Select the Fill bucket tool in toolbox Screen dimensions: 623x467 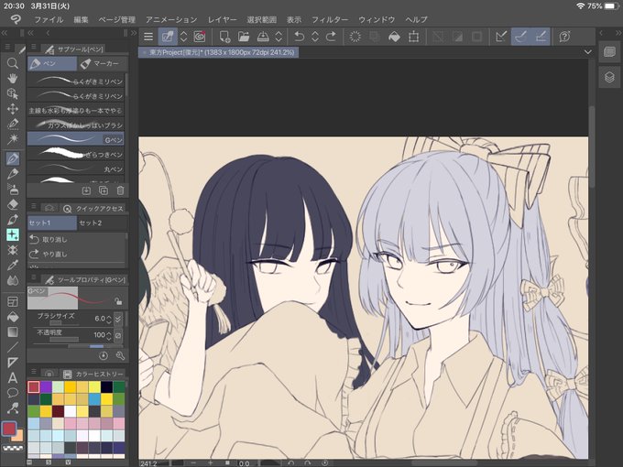click(x=13, y=317)
